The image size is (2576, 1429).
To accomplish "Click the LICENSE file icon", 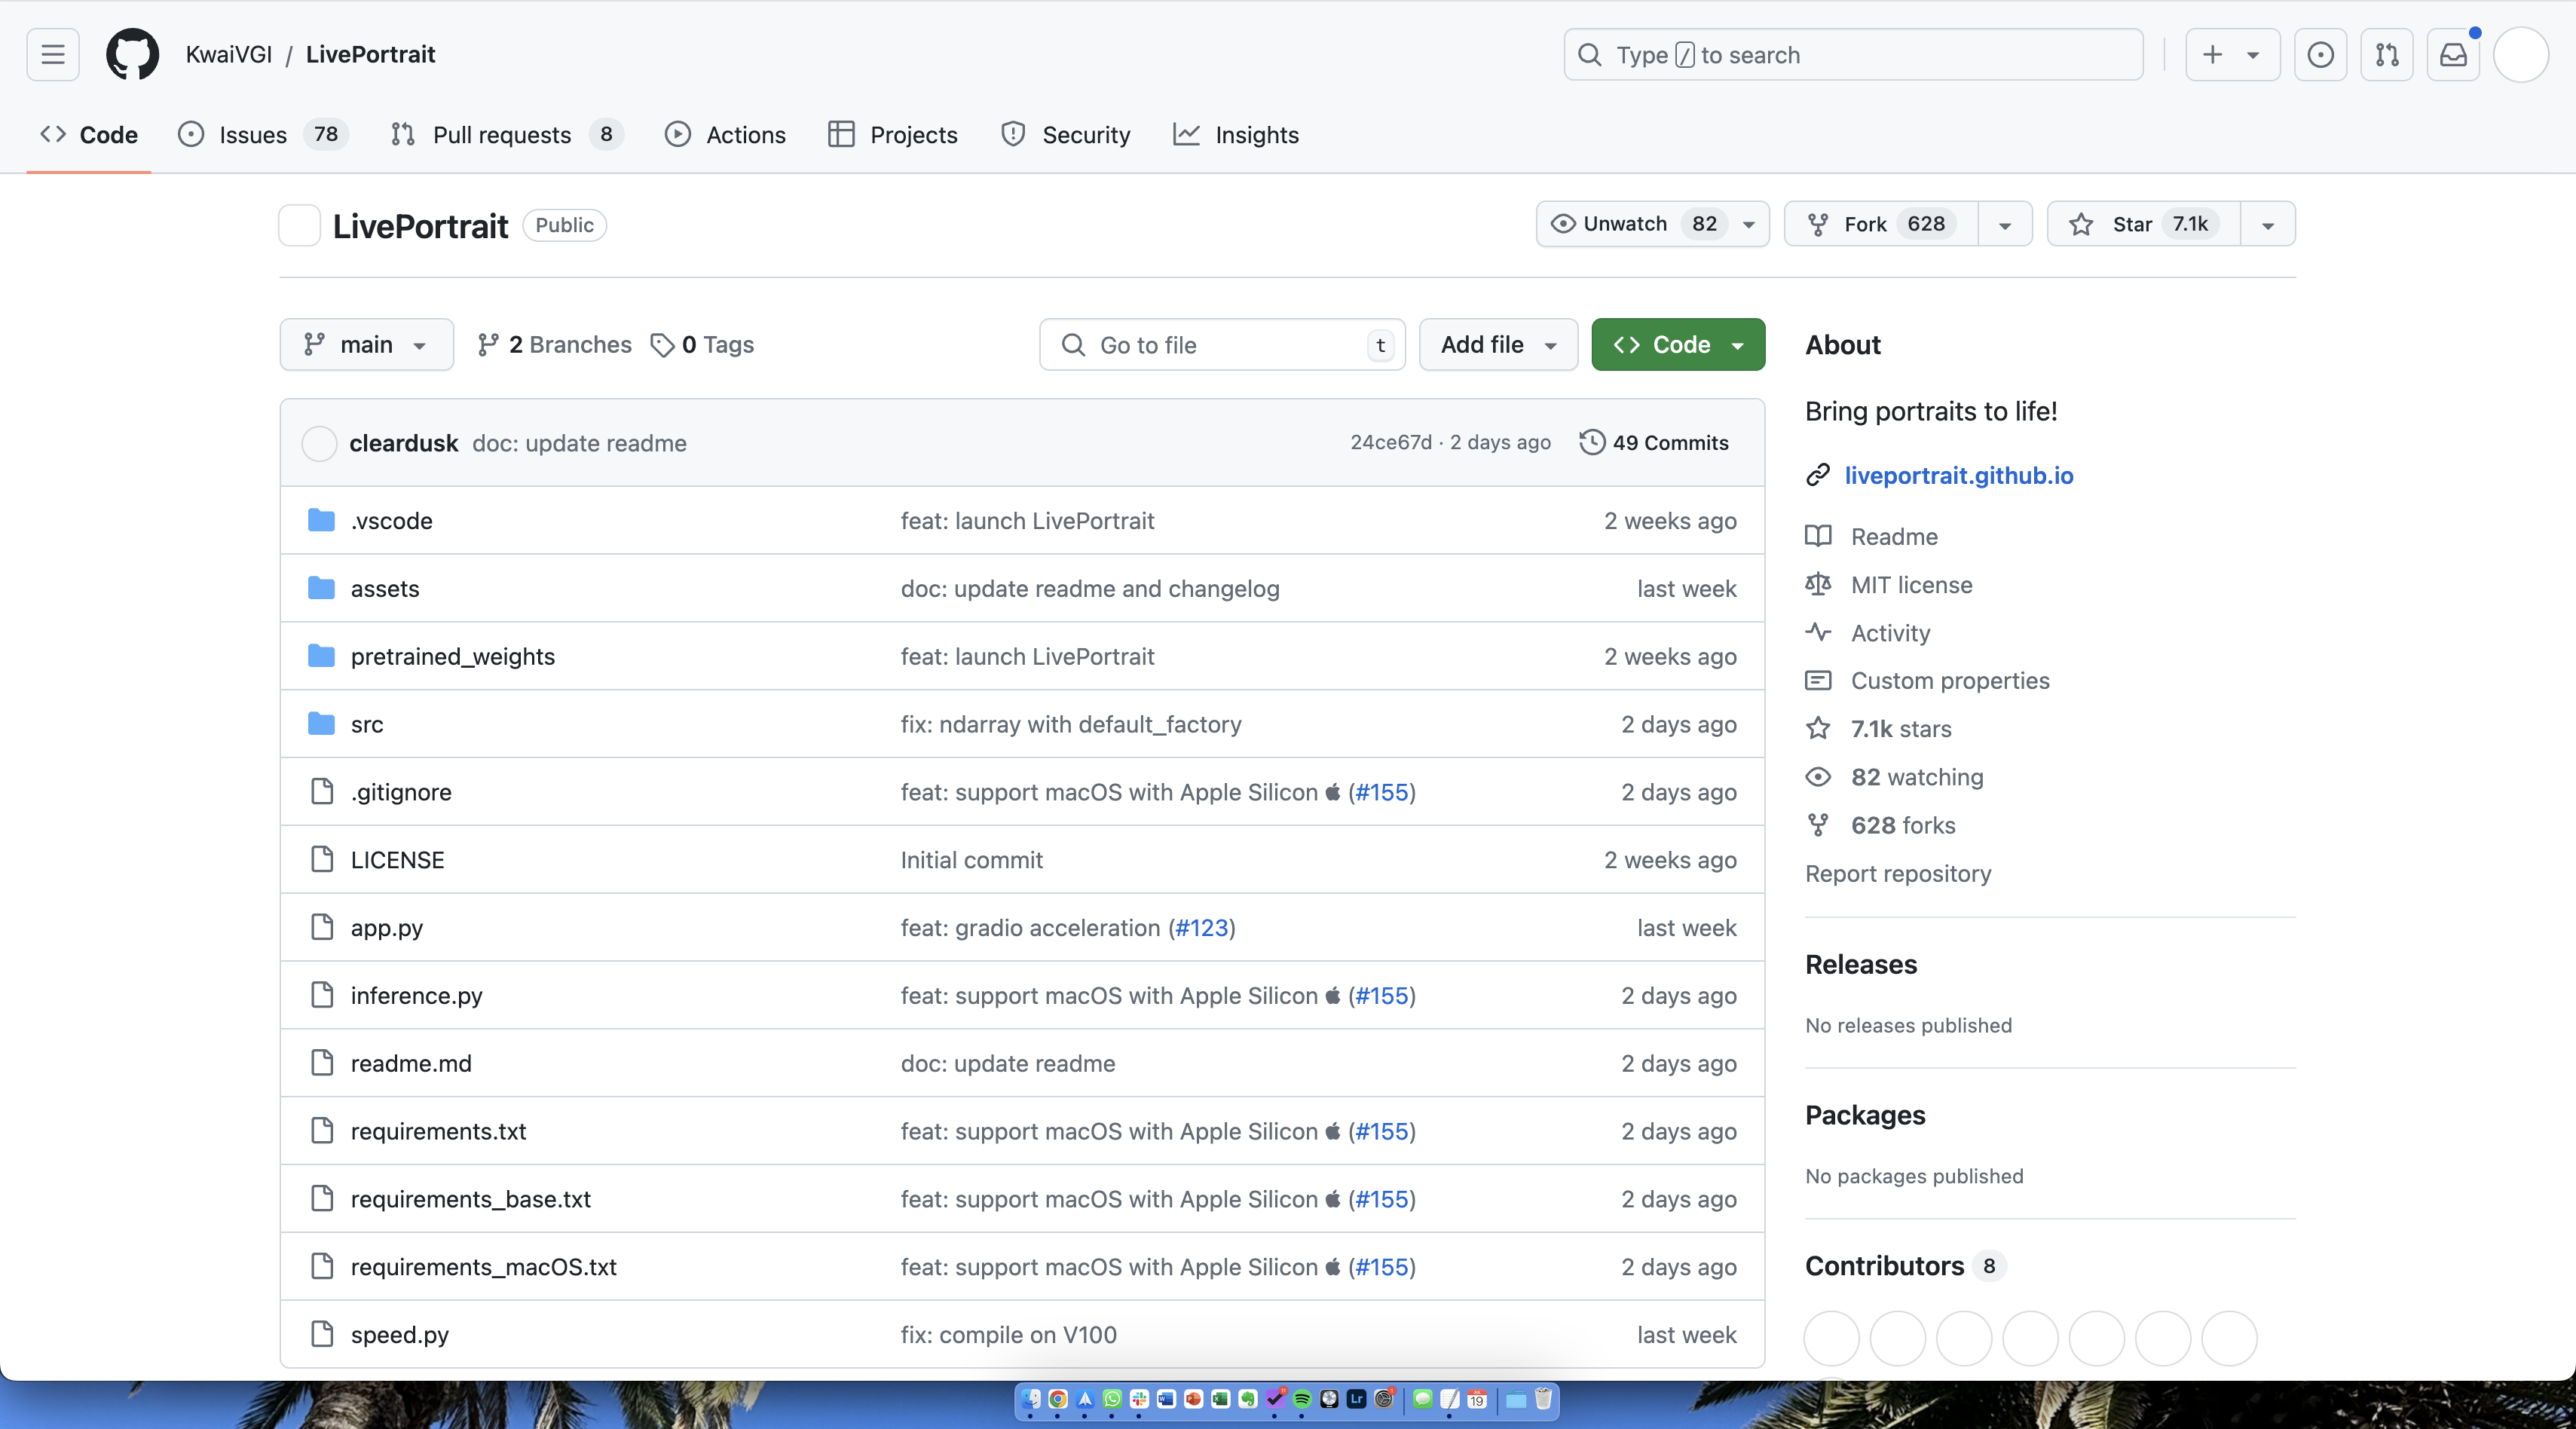I will pos(321,859).
